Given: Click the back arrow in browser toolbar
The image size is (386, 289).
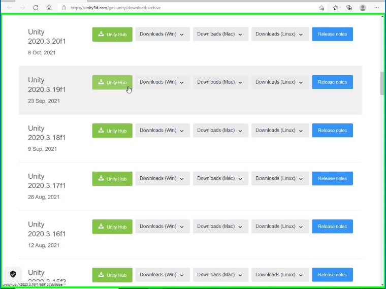Looking at the screenshot, I should coord(9,8).
